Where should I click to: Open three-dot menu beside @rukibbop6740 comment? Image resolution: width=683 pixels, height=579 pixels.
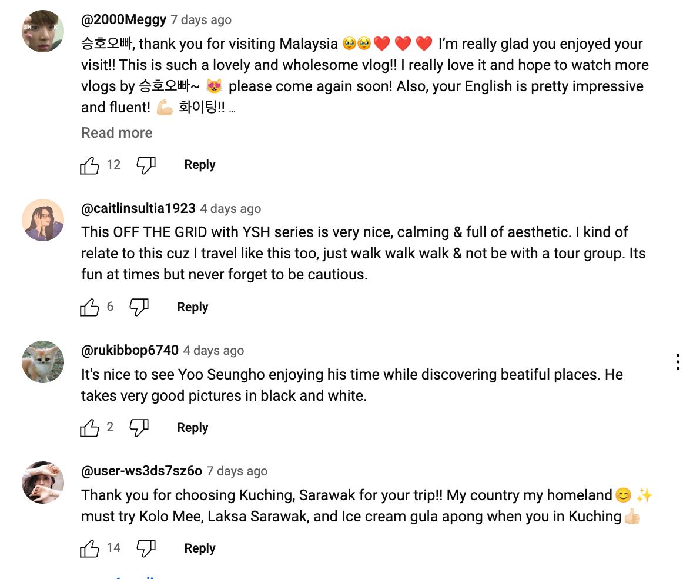coord(678,361)
